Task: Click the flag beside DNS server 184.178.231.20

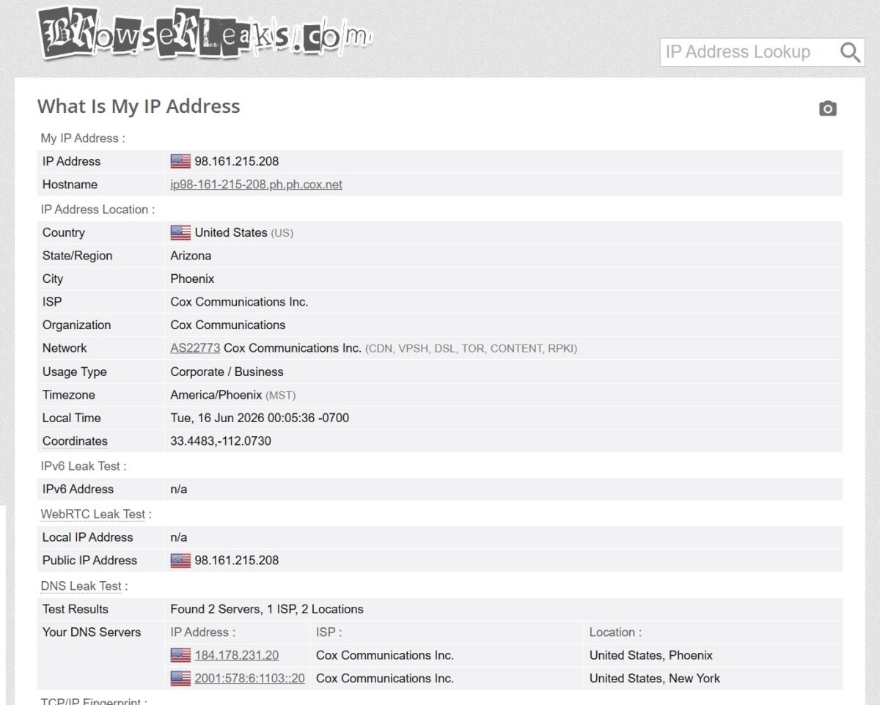Action: 180,655
